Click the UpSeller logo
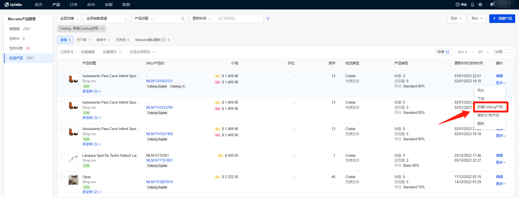Viewport: 519px width, 198px height. [14, 5]
